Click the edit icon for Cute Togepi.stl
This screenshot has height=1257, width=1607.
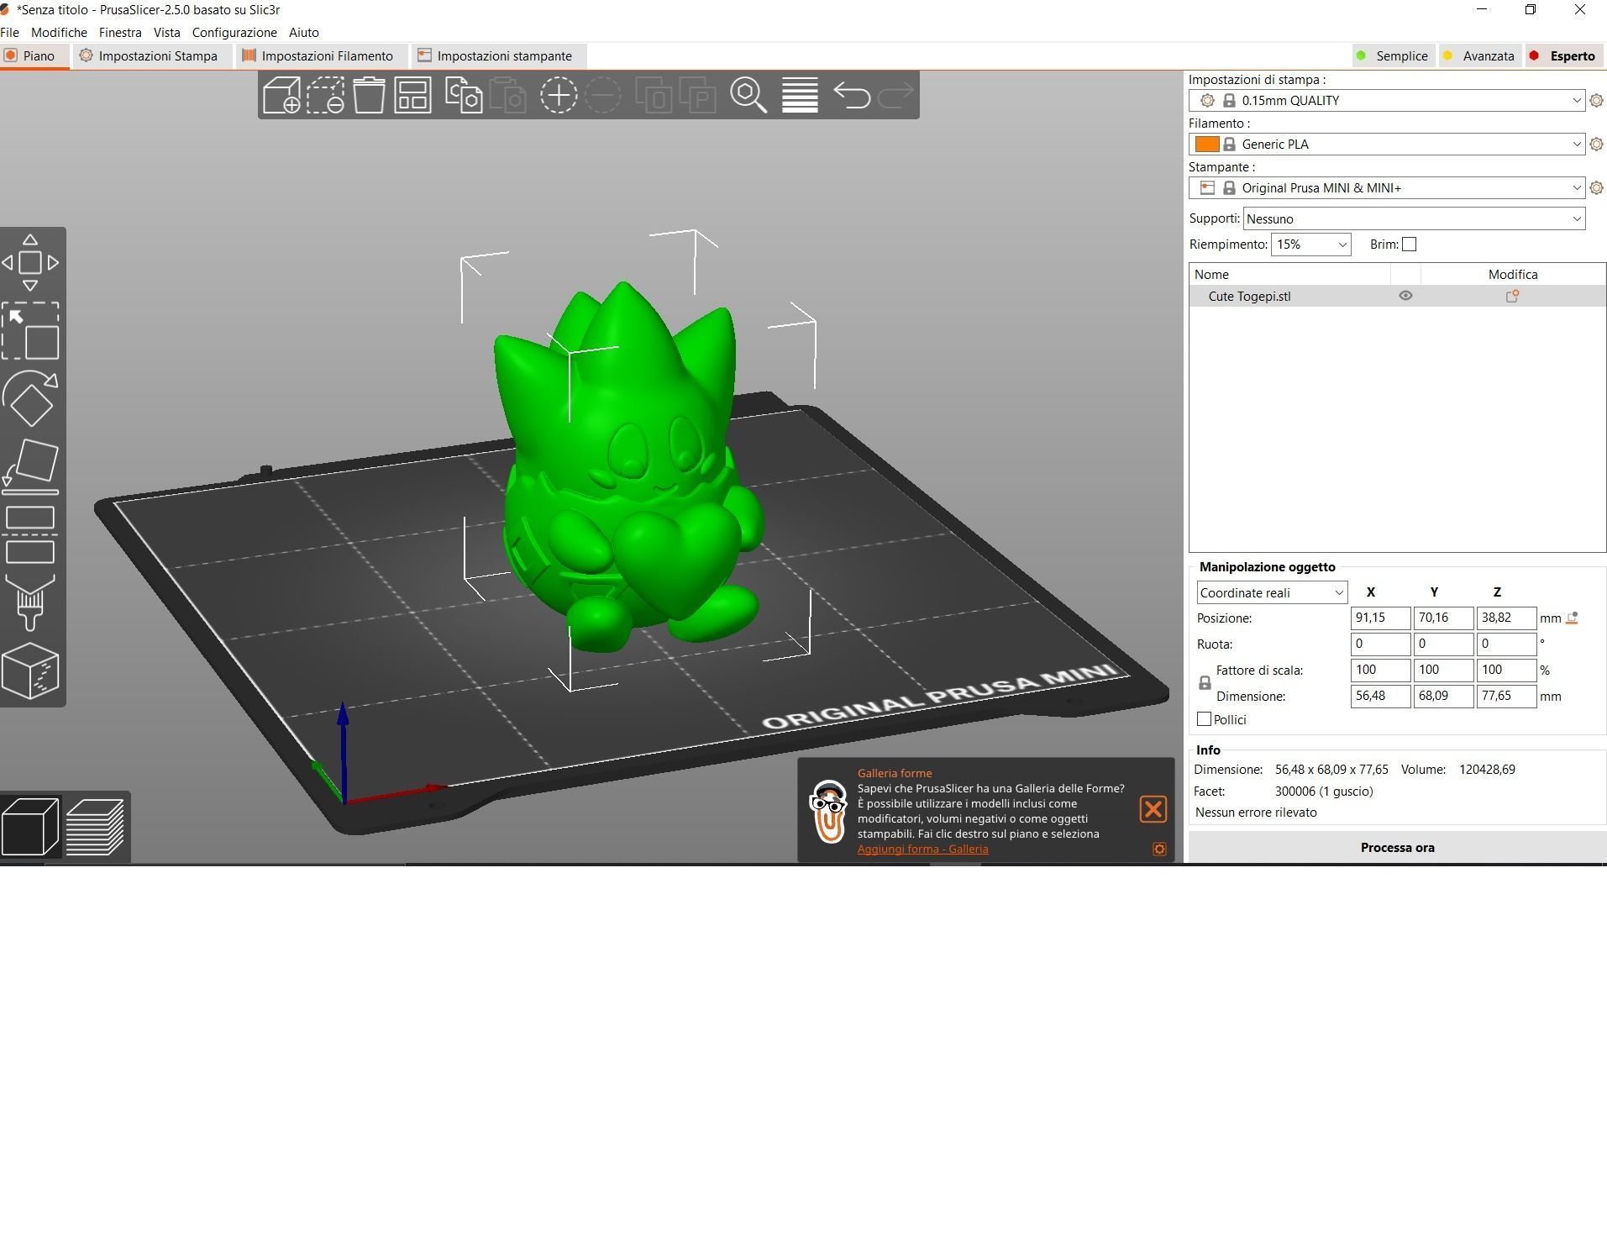pyautogui.click(x=1512, y=296)
